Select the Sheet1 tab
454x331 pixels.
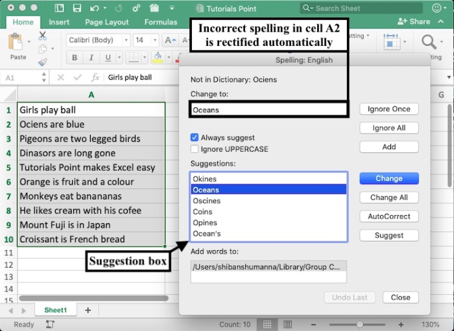(56, 310)
